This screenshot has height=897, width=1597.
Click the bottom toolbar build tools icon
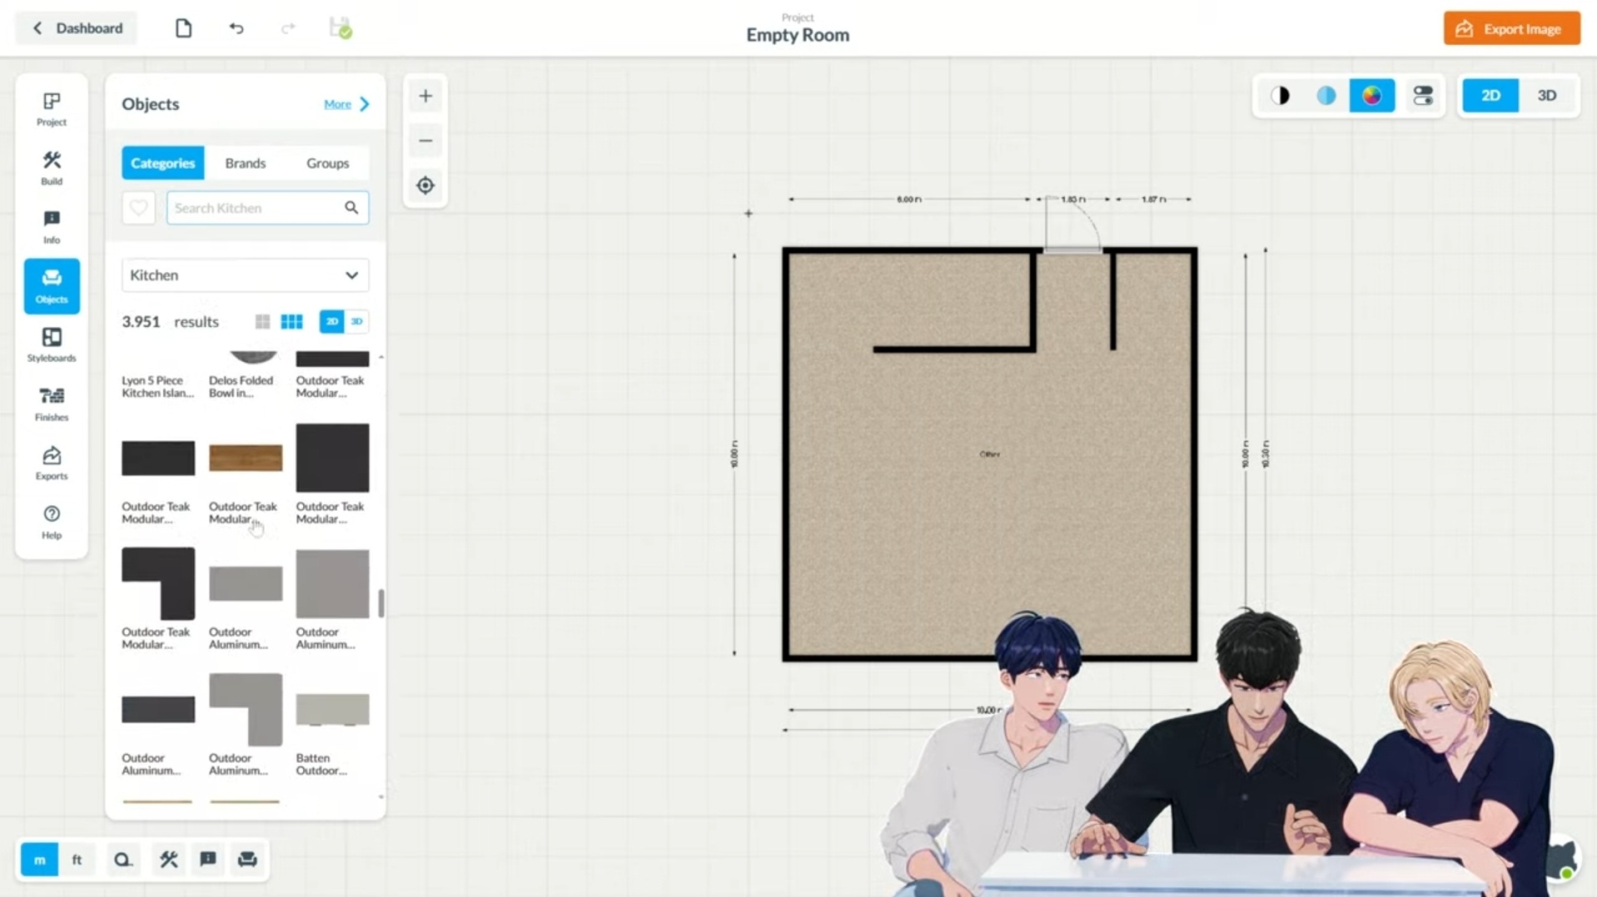(x=169, y=860)
